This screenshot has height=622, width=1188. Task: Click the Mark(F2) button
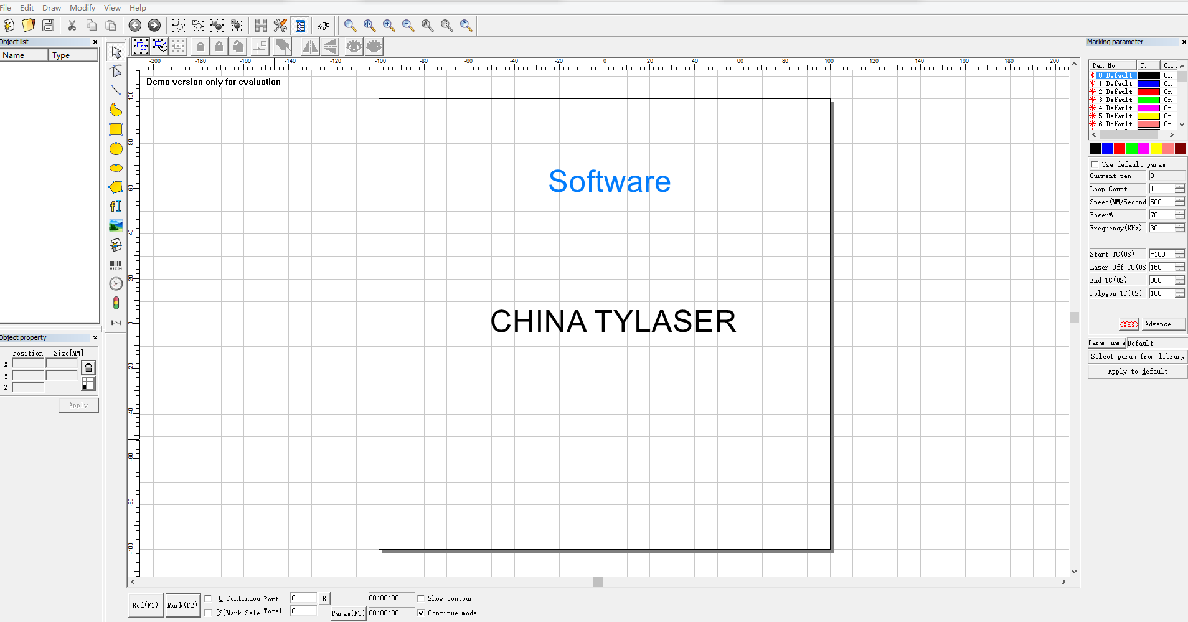[182, 605]
